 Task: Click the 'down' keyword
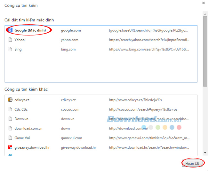(x=65, y=128)
